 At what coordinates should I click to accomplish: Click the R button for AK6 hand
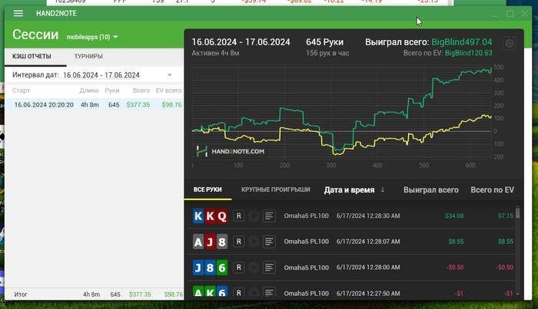[x=239, y=293]
